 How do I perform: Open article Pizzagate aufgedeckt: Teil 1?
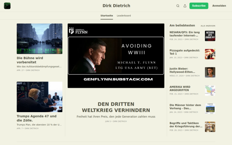pos(185,52)
